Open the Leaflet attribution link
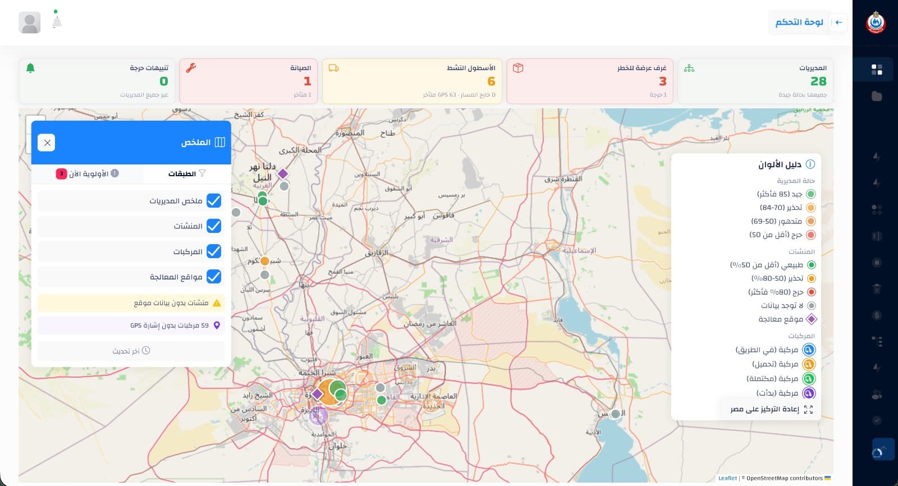 tap(727, 478)
